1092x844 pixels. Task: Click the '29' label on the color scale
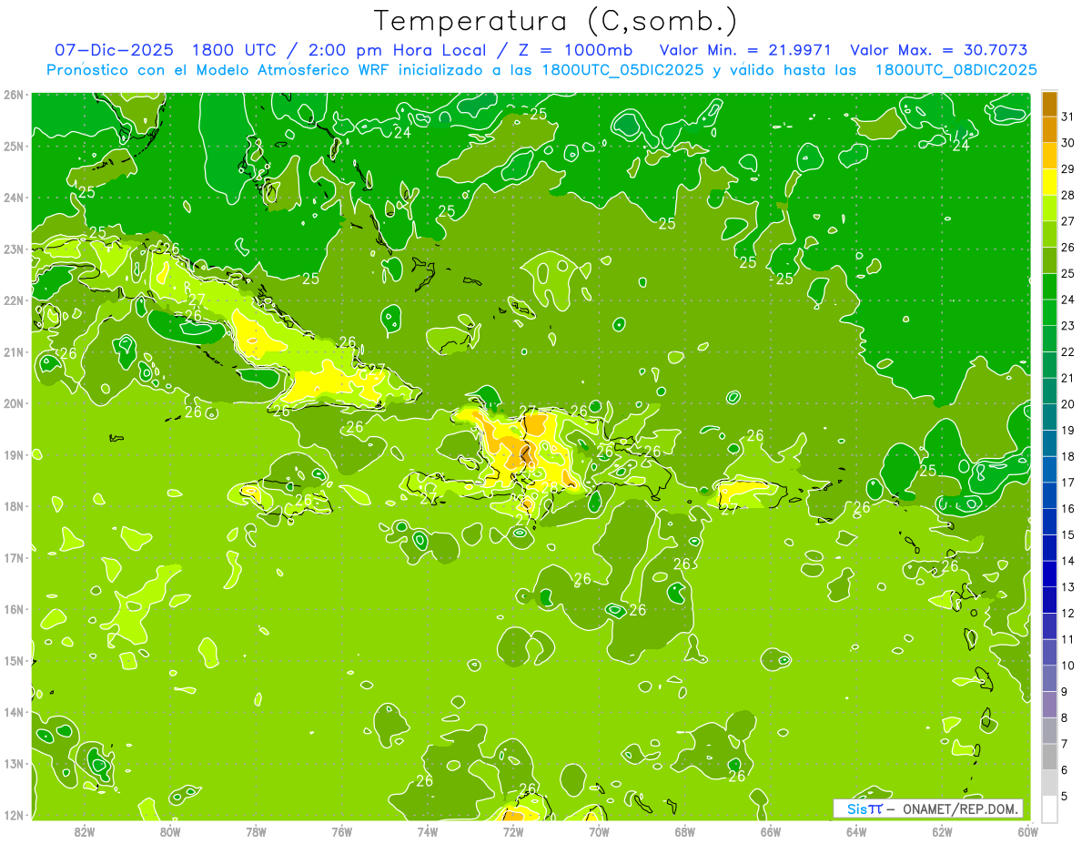tap(1068, 168)
